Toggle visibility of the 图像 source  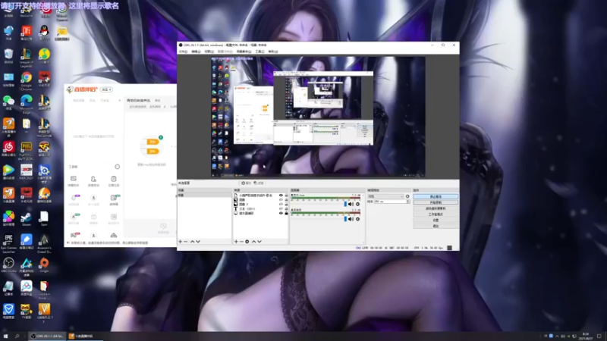pyautogui.click(x=281, y=200)
